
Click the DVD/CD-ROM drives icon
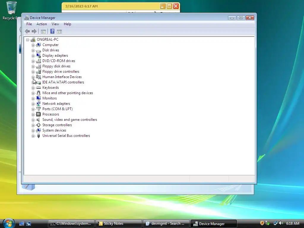pos(39,61)
